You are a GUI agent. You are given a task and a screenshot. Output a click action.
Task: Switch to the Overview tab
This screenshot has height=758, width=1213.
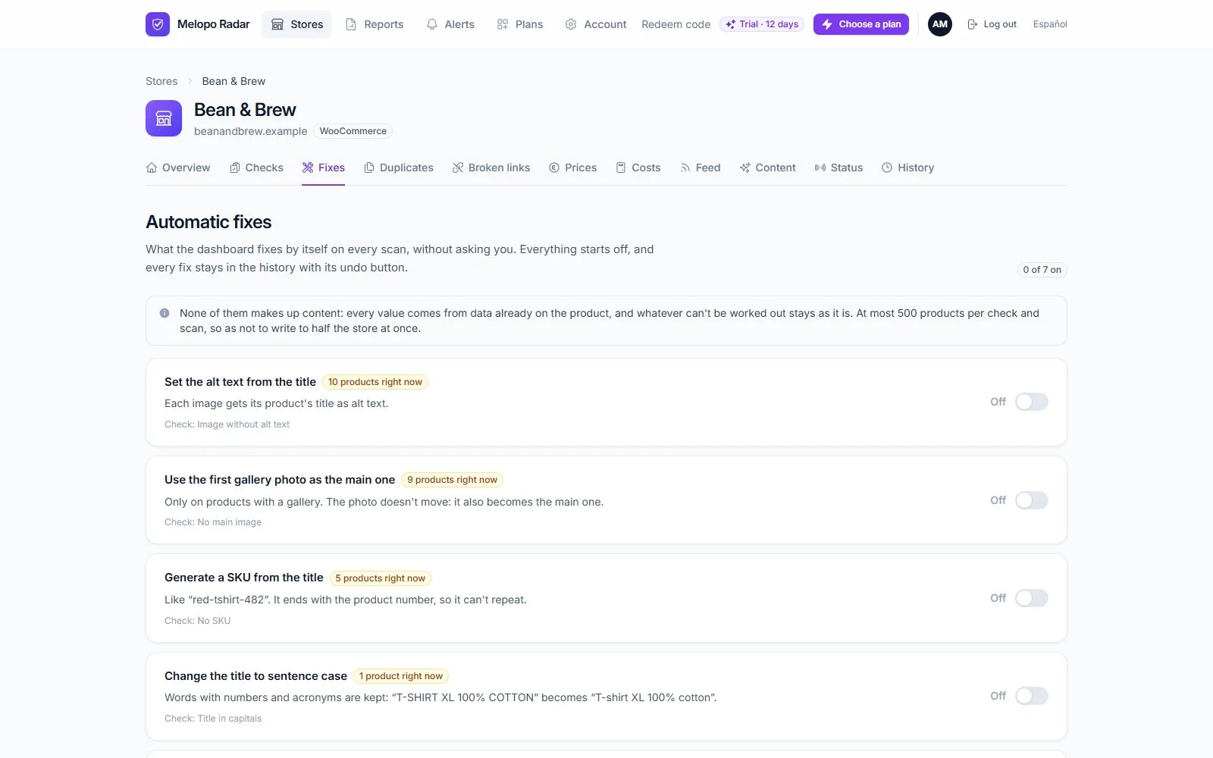pos(178,168)
